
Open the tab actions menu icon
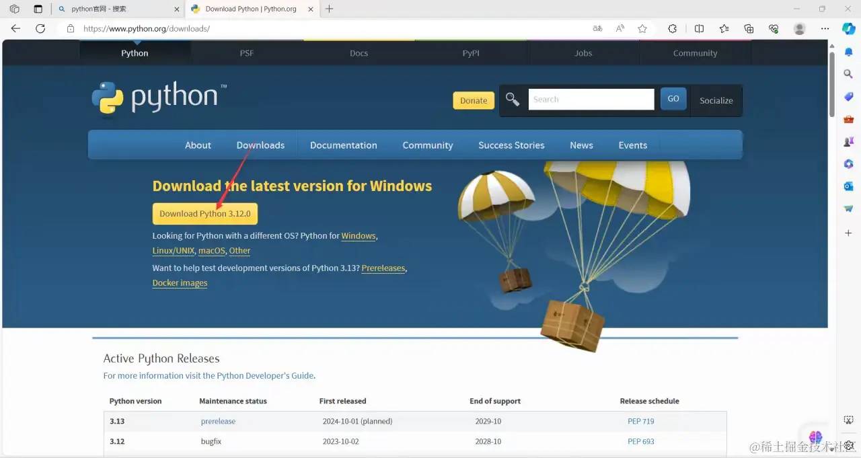(x=38, y=9)
